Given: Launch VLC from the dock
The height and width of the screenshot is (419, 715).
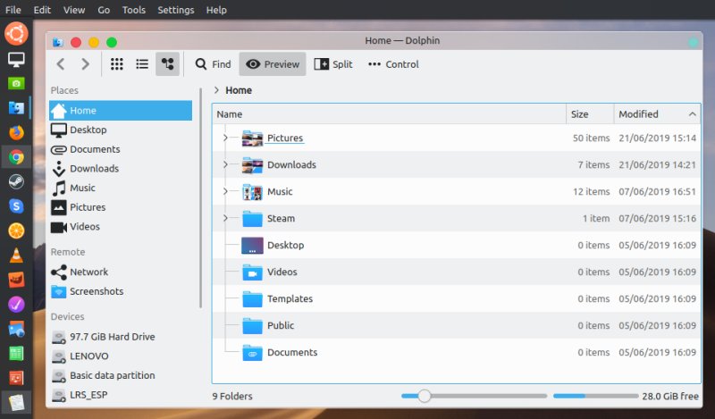Looking at the screenshot, I should [16, 256].
